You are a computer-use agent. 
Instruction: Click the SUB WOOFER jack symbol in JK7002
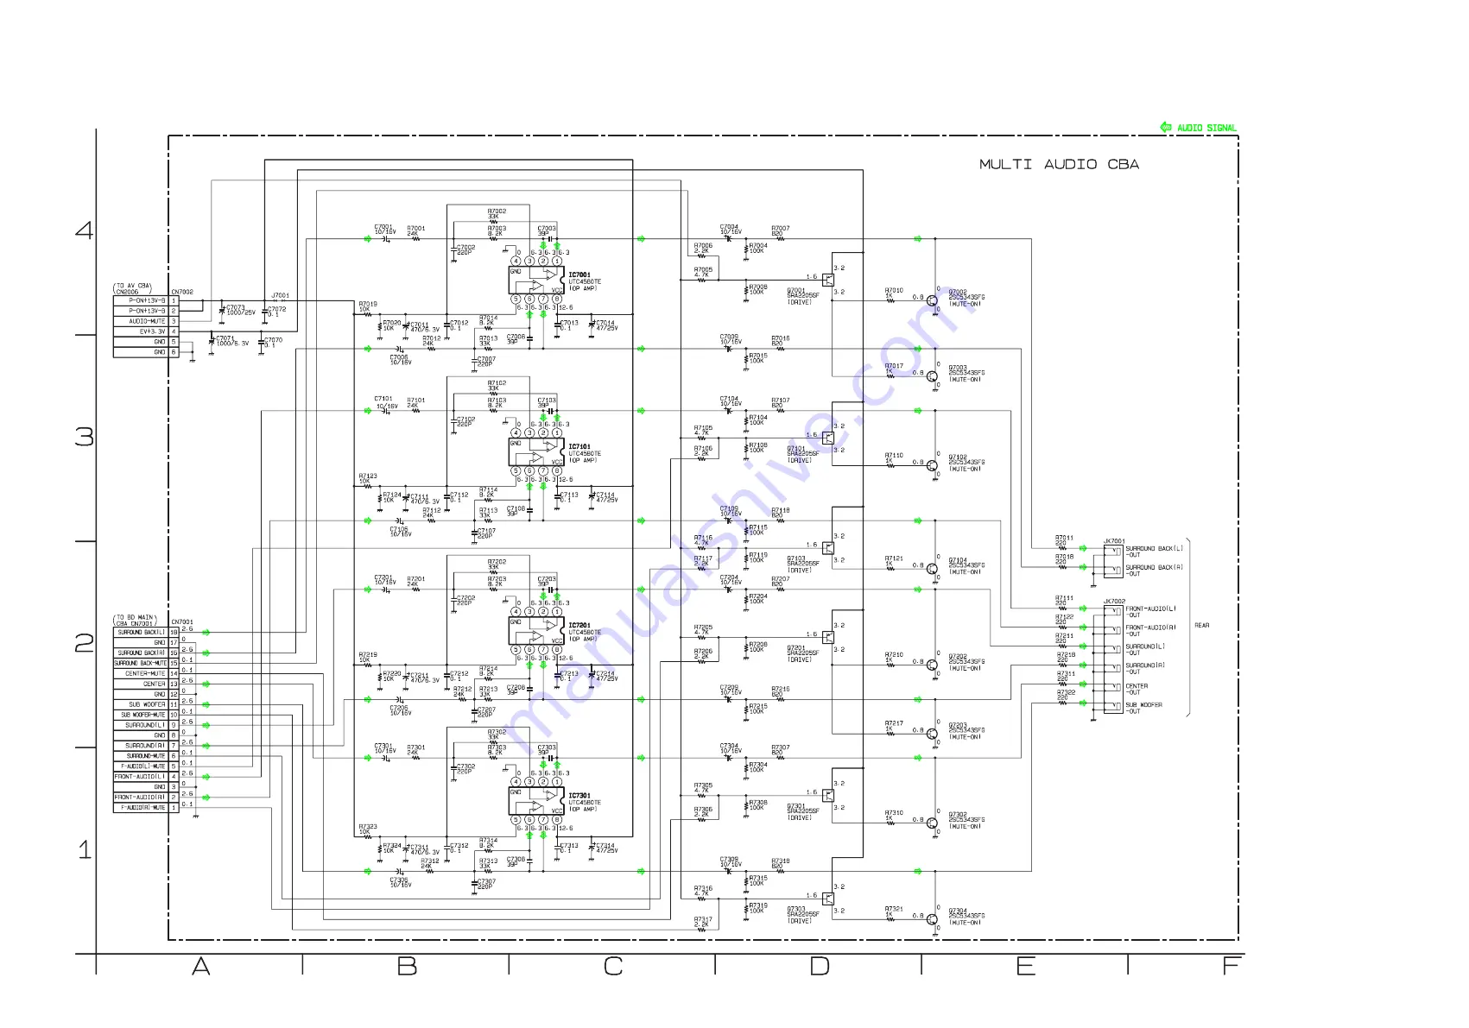(x=1115, y=707)
